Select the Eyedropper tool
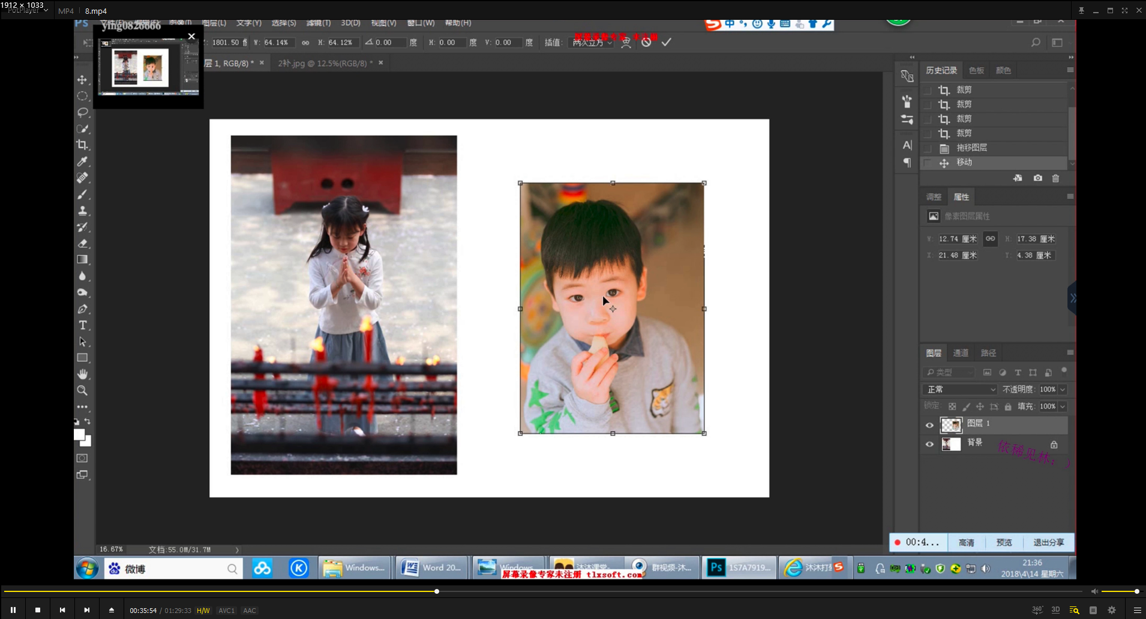1146x619 pixels. click(82, 162)
